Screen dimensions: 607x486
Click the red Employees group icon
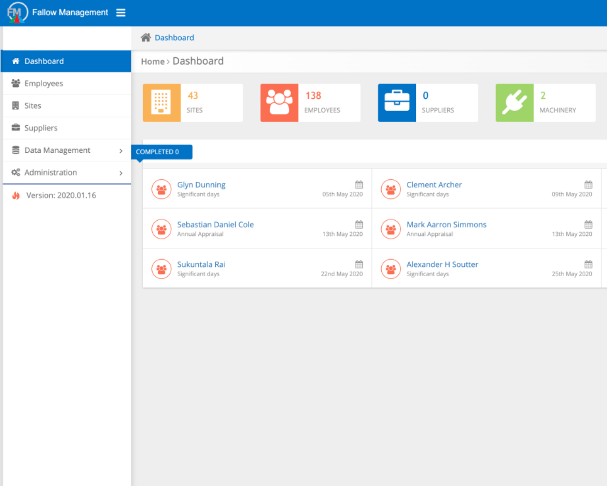point(279,103)
